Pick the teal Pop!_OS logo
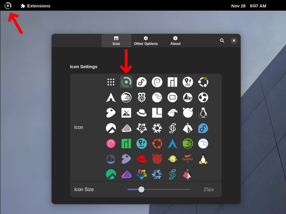Screen dimensions: 286x214 point(142,144)
